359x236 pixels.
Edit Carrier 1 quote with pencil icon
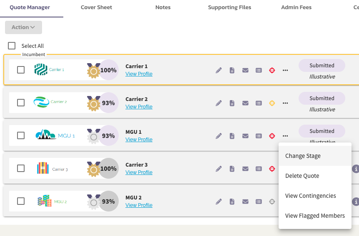click(219, 70)
